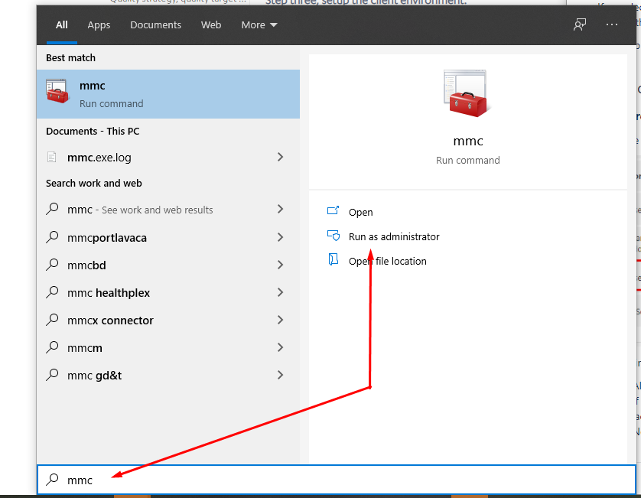The image size is (641, 498).
Task: Select the mmc gd&t suggestion
Action: tap(168, 375)
